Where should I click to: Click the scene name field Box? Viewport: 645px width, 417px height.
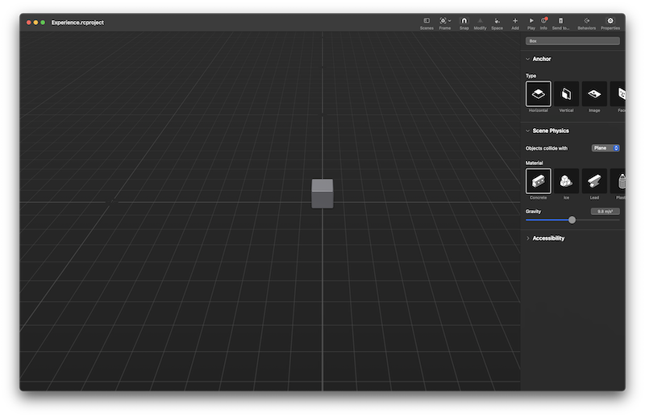point(572,41)
